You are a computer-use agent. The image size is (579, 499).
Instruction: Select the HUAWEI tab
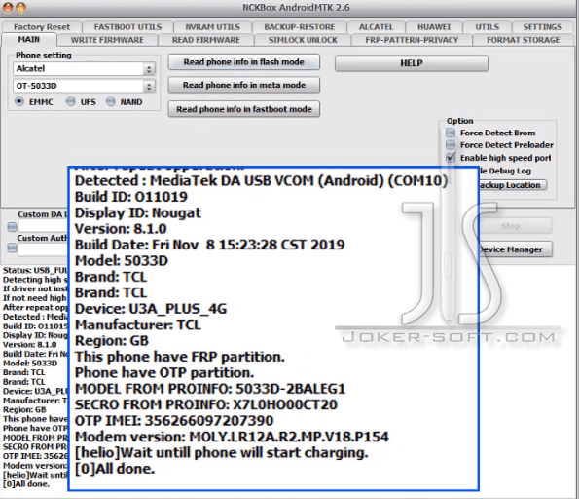tap(434, 27)
